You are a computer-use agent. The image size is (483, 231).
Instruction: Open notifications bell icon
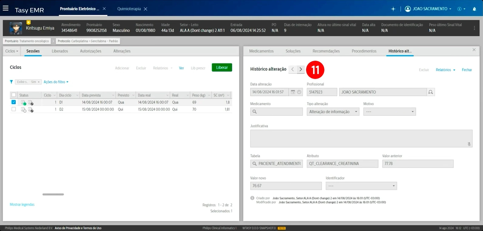(x=474, y=9)
